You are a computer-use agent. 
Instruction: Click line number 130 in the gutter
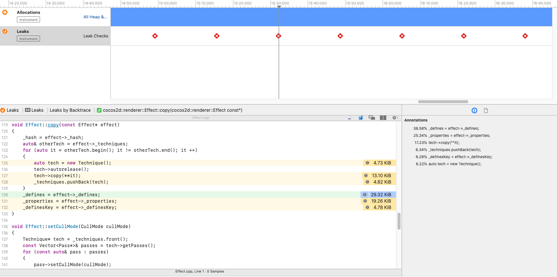click(x=4, y=195)
